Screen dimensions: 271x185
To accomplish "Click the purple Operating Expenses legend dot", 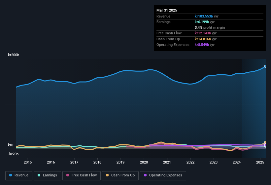I will [145, 175].
